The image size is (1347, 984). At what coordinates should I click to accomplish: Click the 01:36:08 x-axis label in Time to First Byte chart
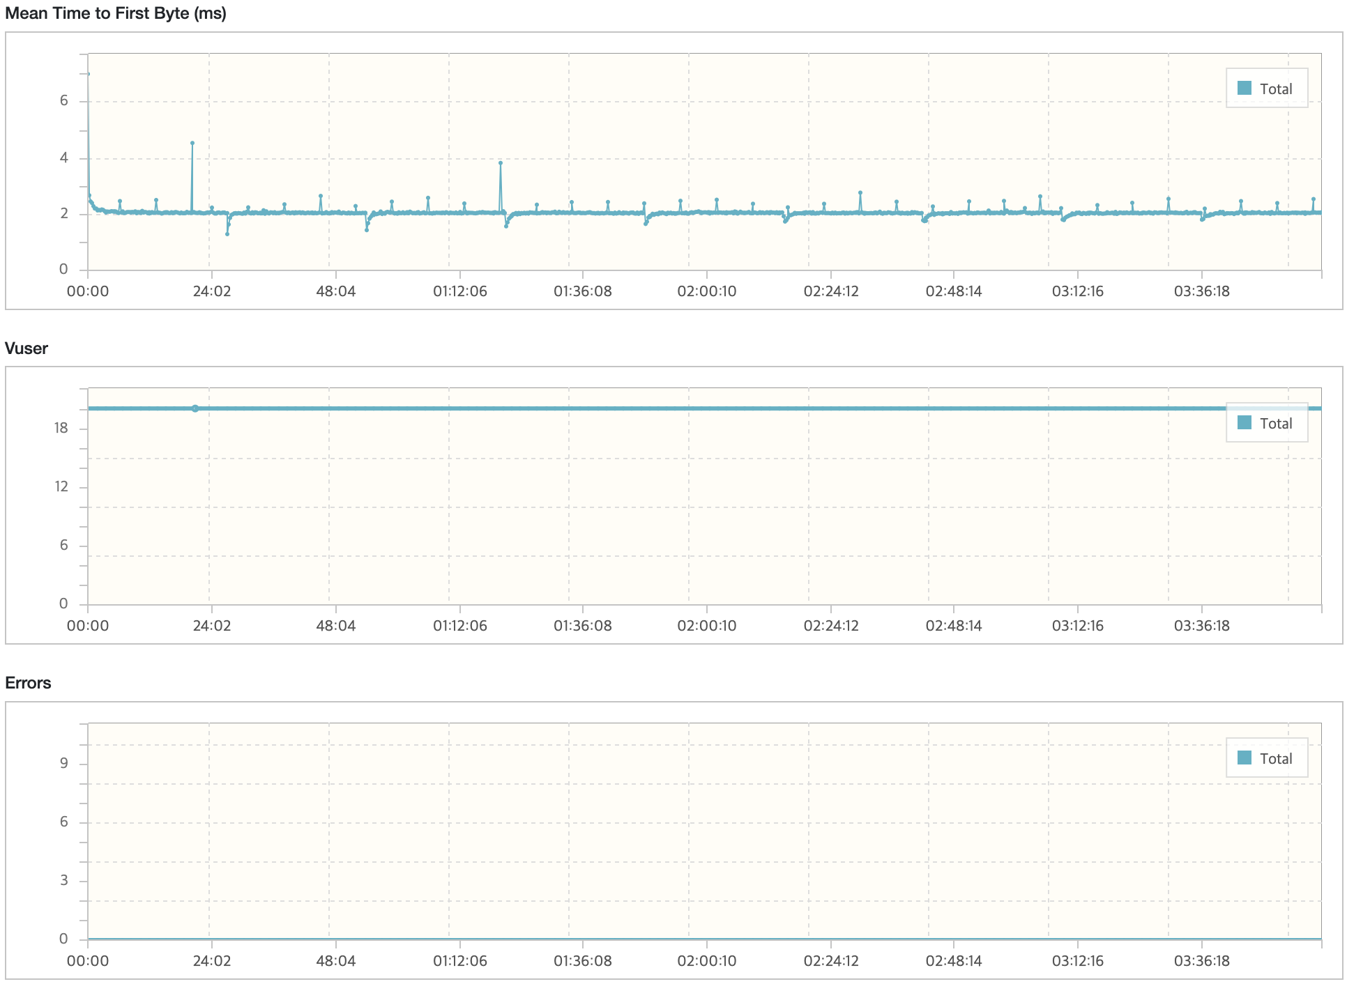(x=583, y=291)
